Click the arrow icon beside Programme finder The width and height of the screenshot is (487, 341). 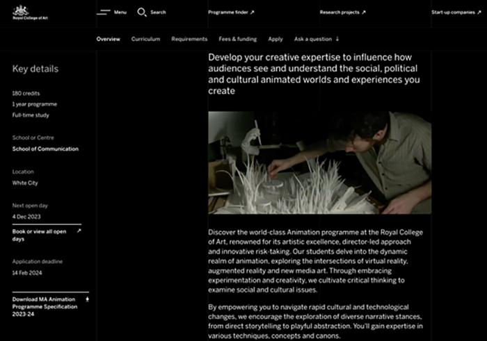(x=252, y=13)
